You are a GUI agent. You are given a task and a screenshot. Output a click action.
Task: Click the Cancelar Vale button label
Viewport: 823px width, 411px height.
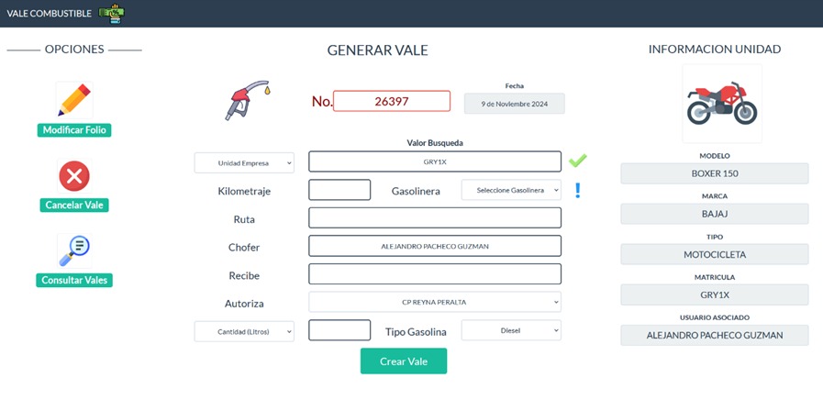pos(74,205)
